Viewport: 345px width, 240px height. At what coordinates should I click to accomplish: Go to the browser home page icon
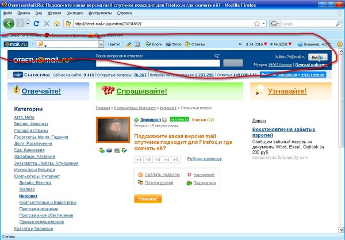[x=56, y=24]
